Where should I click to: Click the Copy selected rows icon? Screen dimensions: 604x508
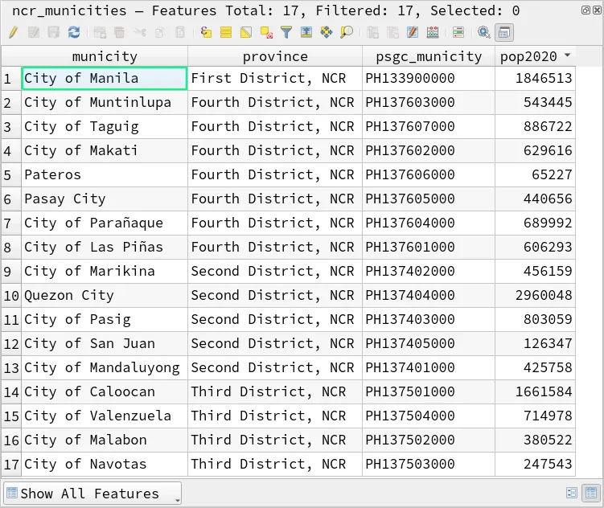[x=159, y=32]
